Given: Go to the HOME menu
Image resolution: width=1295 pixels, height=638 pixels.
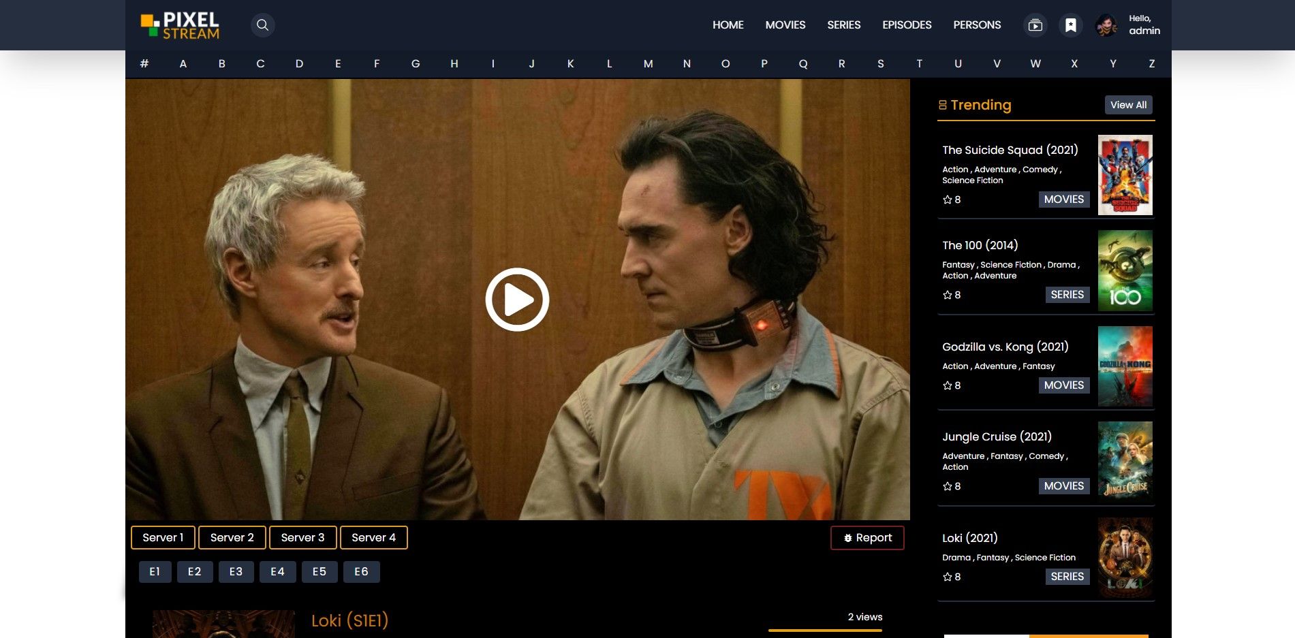Looking at the screenshot, I should coord(728,25).
